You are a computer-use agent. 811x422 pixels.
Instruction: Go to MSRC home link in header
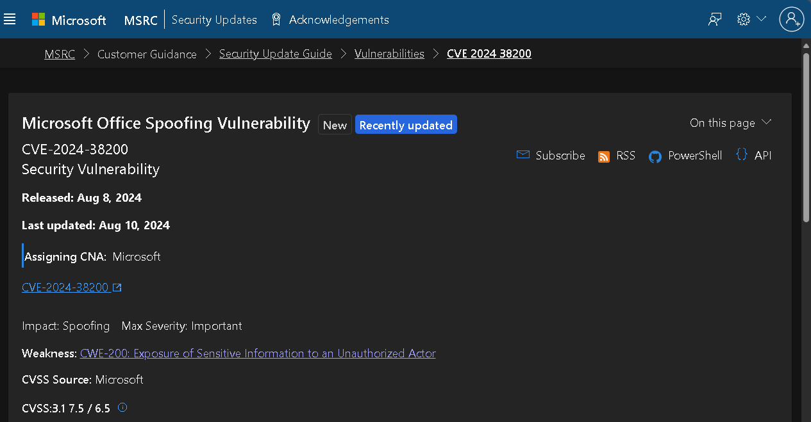click(141, 20)
